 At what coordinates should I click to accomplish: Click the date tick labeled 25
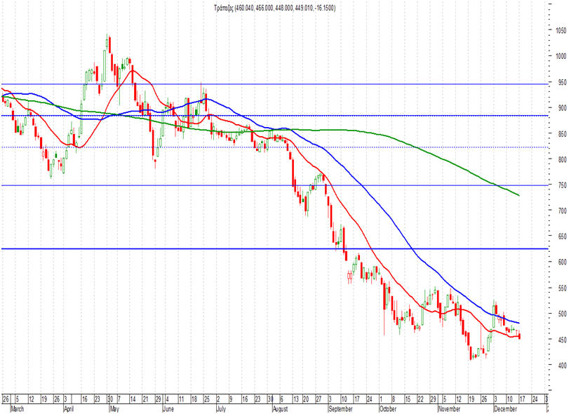(x=207, y=399)
